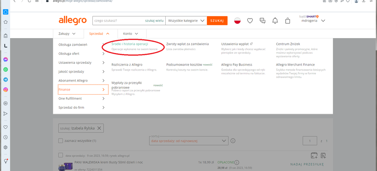Click the NADAJ PRZESYŁKĘ button
Image resolution: width=377 pixels, height=171 pixels.
[x=307, y=164]
